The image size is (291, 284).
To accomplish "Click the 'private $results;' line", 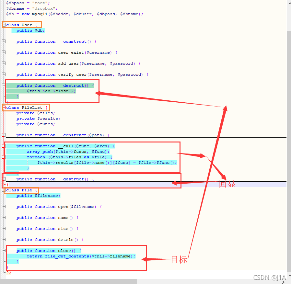I will [38, 119].
